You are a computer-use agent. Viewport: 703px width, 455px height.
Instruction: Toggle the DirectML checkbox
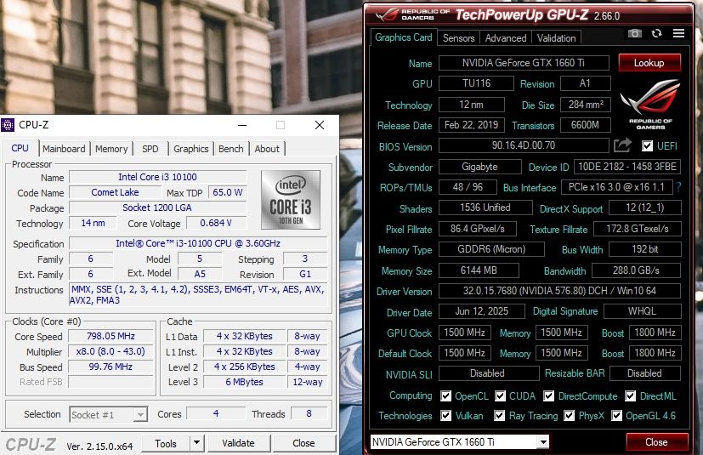(x=631, y=395)
